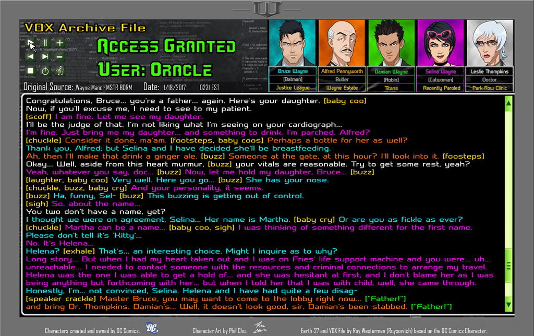This screenshot has width=534, height=336.
Task: Click the Selina Wayne name label
Action: coord(441,71)
